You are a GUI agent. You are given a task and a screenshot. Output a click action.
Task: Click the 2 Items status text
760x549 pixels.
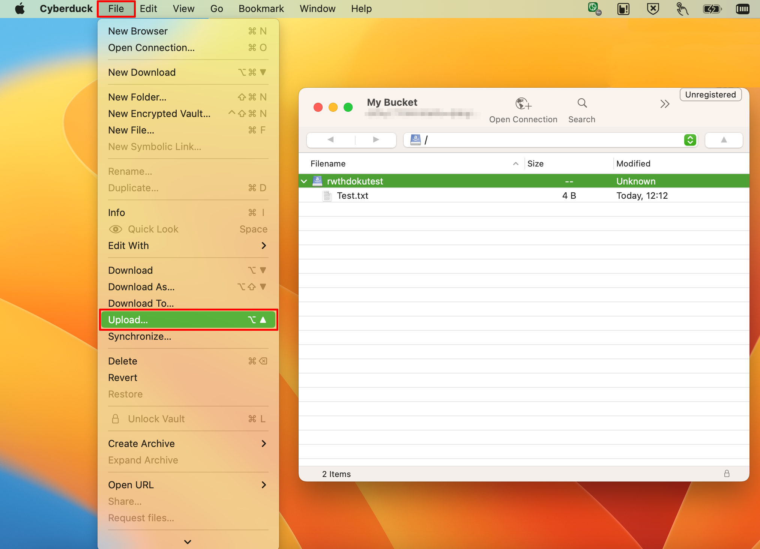(336, 474)
